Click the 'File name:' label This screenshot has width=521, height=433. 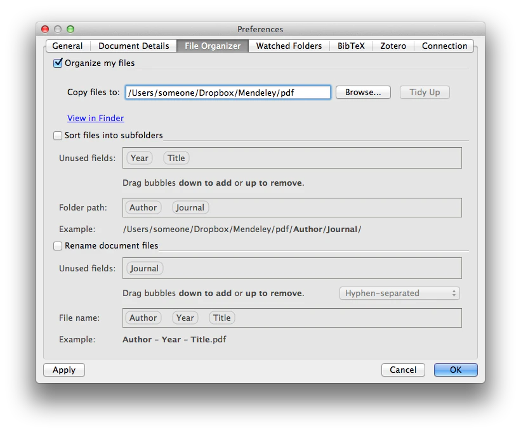pyautogui.click(x=79, y=318)
